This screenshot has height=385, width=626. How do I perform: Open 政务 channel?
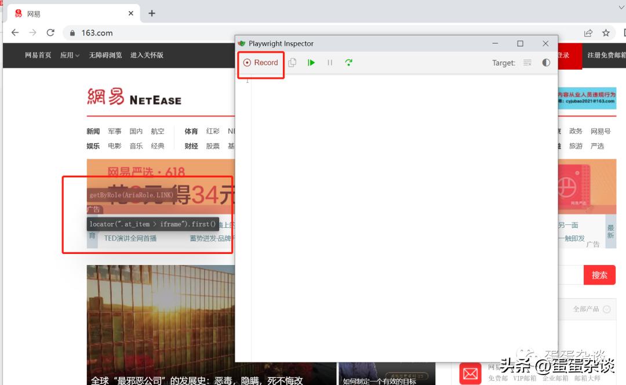[576, 131]
